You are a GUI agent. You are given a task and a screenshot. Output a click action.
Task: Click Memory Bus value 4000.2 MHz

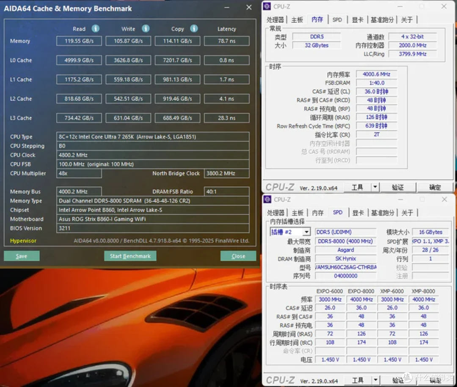(79, 192)
